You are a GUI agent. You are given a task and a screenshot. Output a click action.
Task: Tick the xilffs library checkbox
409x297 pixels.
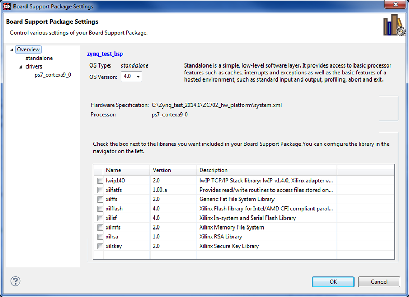pyautogui.click(x=100, y=199)
